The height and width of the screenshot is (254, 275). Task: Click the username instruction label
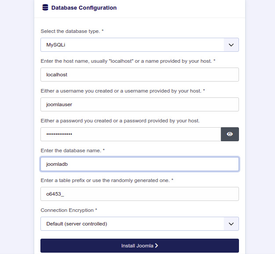coord(123,91)
